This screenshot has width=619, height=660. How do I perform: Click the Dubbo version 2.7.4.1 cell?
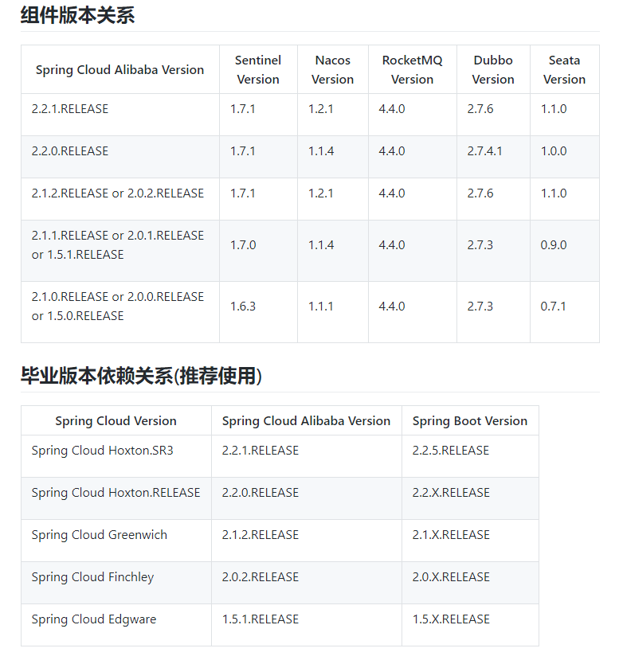coord(493,157)
